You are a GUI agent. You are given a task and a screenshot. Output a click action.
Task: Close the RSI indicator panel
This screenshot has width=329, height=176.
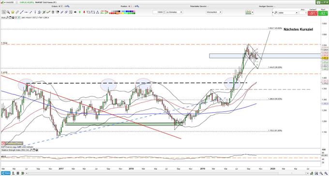click(37, 150)
